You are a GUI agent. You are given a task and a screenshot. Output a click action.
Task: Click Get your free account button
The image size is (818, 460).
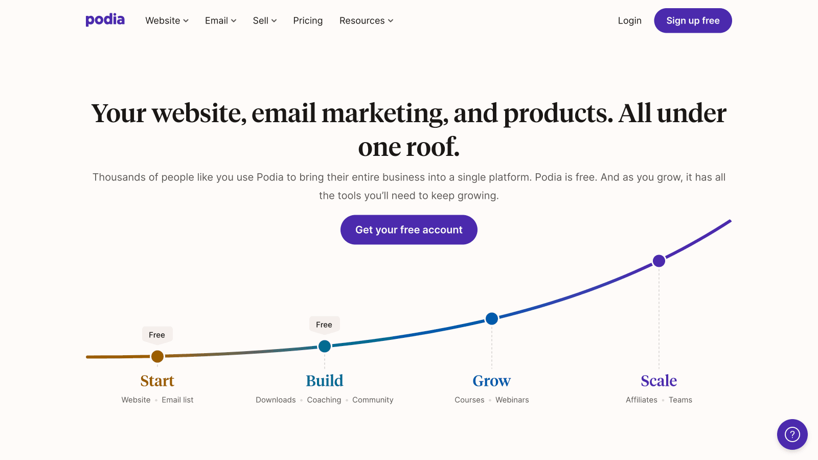point(409,230)
